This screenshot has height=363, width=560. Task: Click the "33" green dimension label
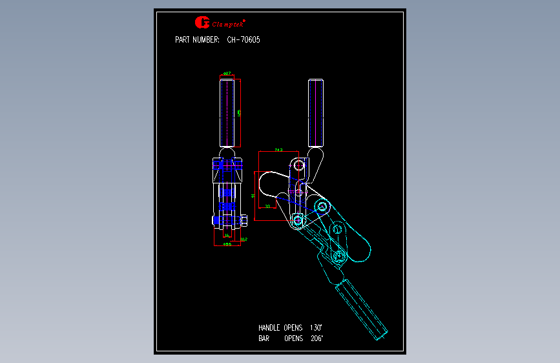(267, 206)
